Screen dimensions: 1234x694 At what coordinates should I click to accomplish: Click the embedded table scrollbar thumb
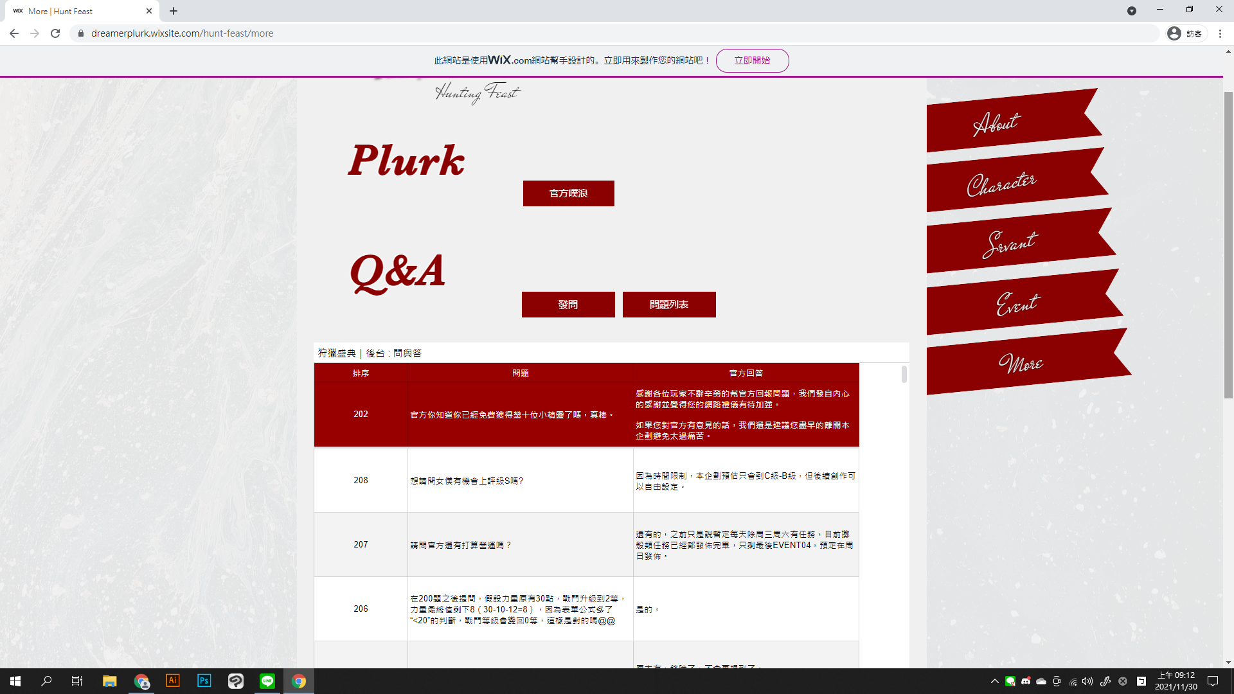click(904, 375)
